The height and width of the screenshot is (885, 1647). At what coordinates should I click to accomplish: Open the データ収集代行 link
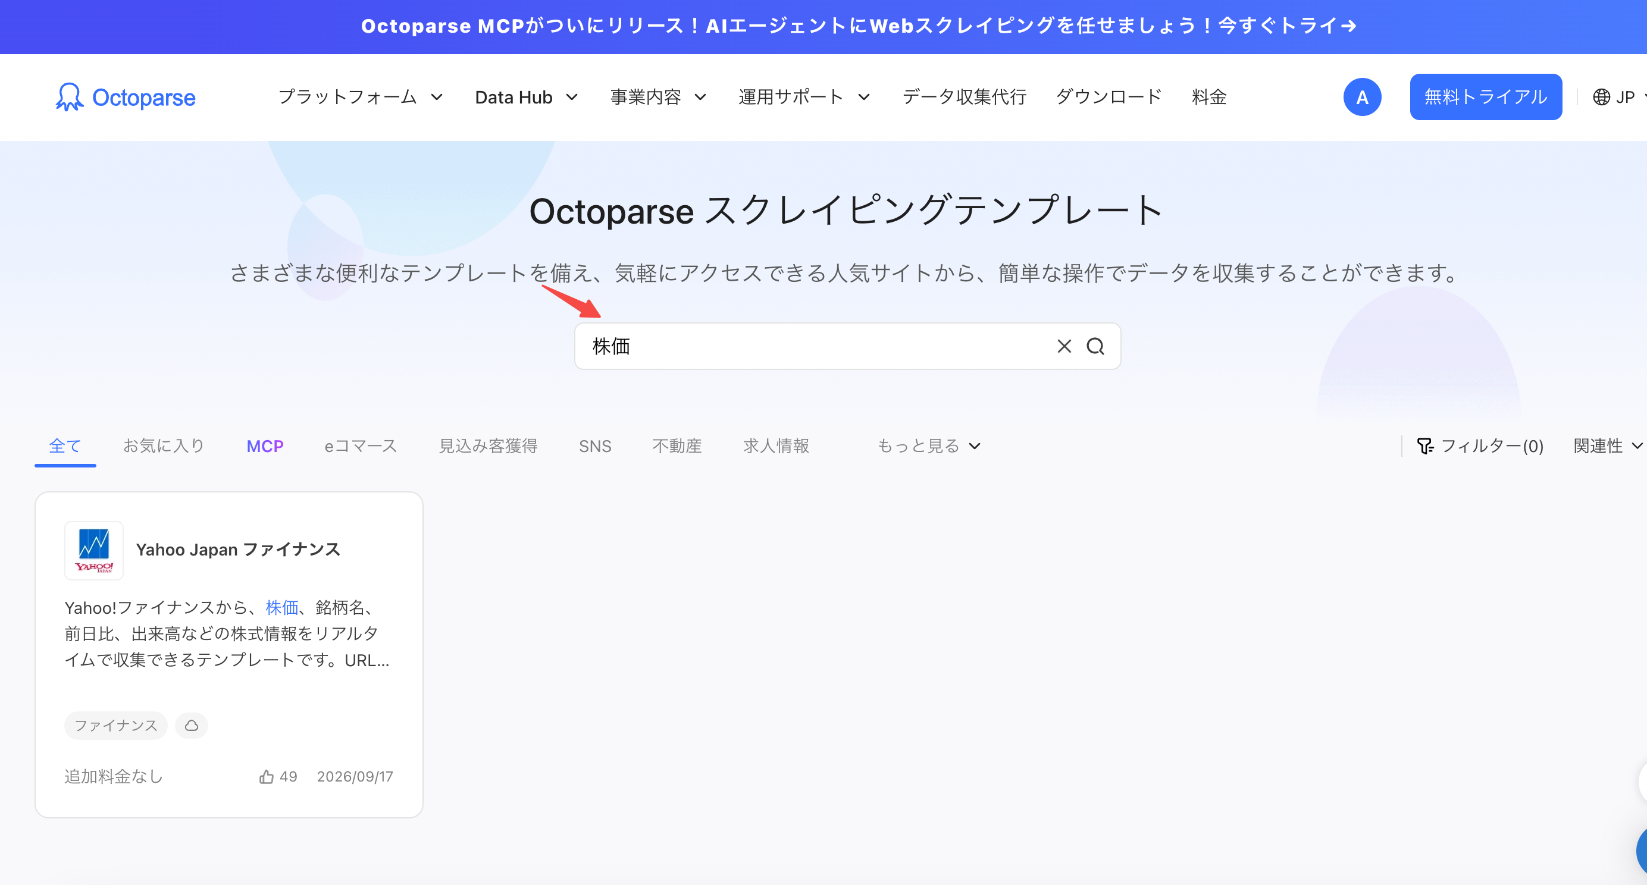[964, 97]
